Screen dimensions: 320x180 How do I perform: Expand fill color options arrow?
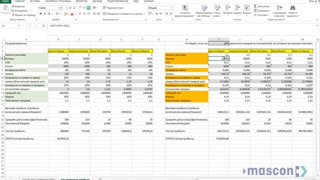click(68, 13)
